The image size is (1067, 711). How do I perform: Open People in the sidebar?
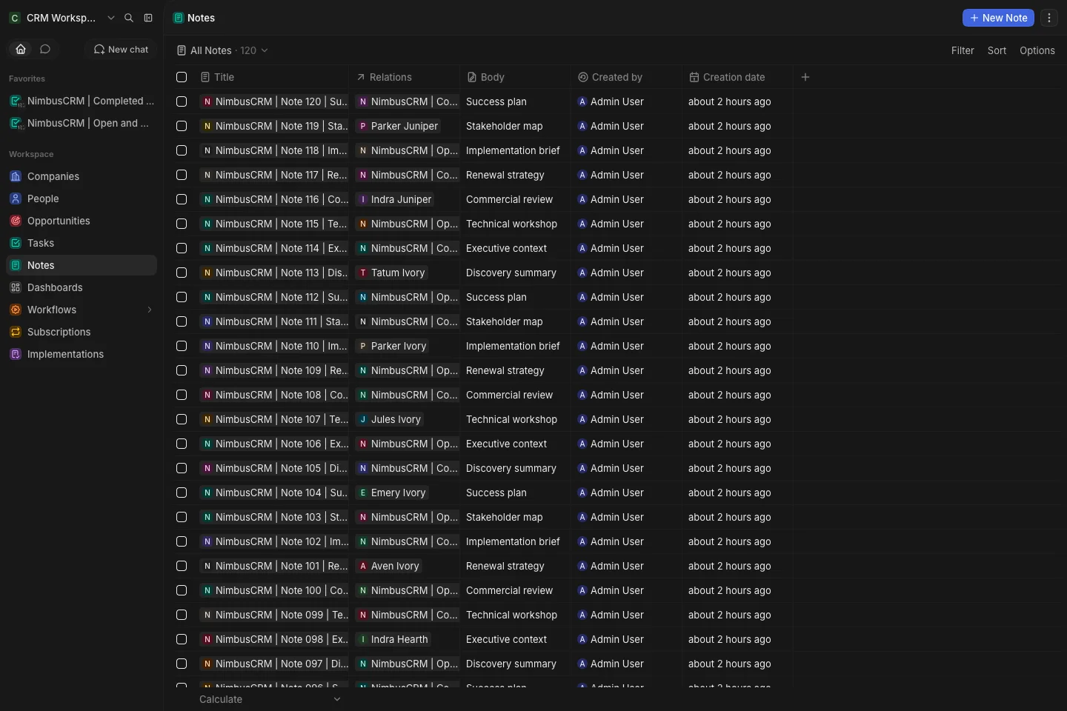coord(82,198)
